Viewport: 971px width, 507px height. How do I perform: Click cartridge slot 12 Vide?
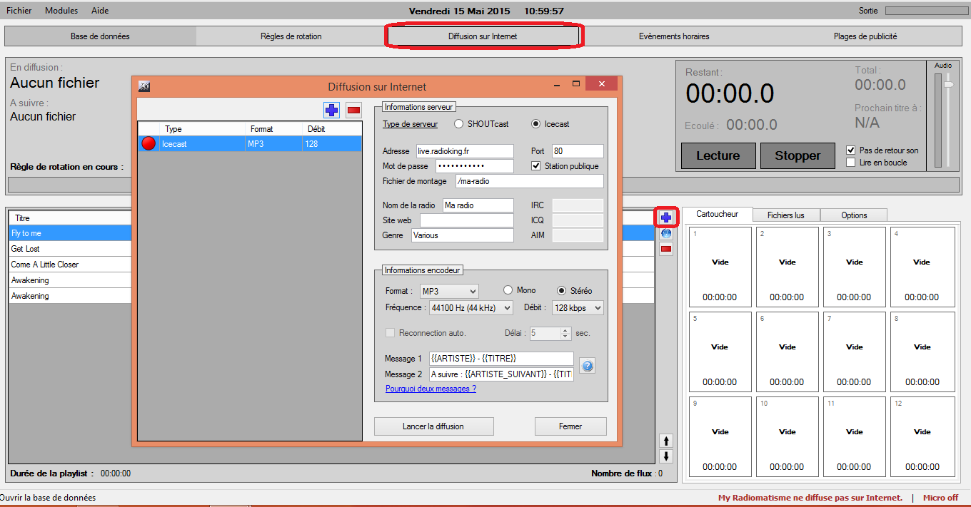(x=922, y=436)
